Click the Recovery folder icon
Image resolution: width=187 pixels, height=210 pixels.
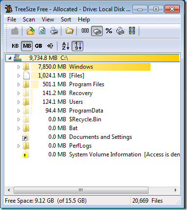coord(26,93)
